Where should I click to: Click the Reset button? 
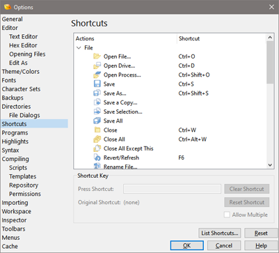[261, 233]
